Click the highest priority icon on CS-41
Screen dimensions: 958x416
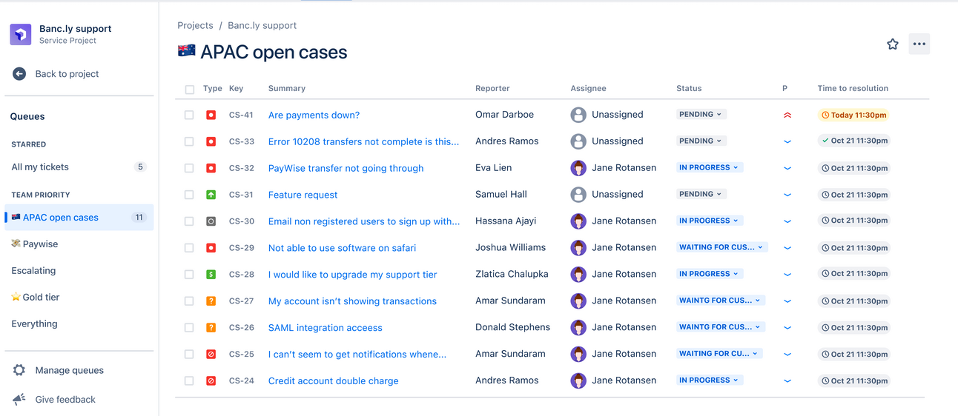[787, 115]
